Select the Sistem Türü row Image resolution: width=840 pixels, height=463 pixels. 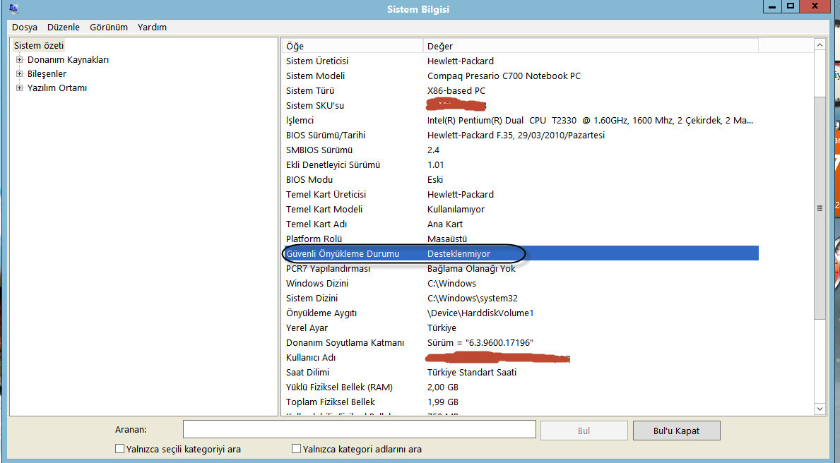point(520,91)
